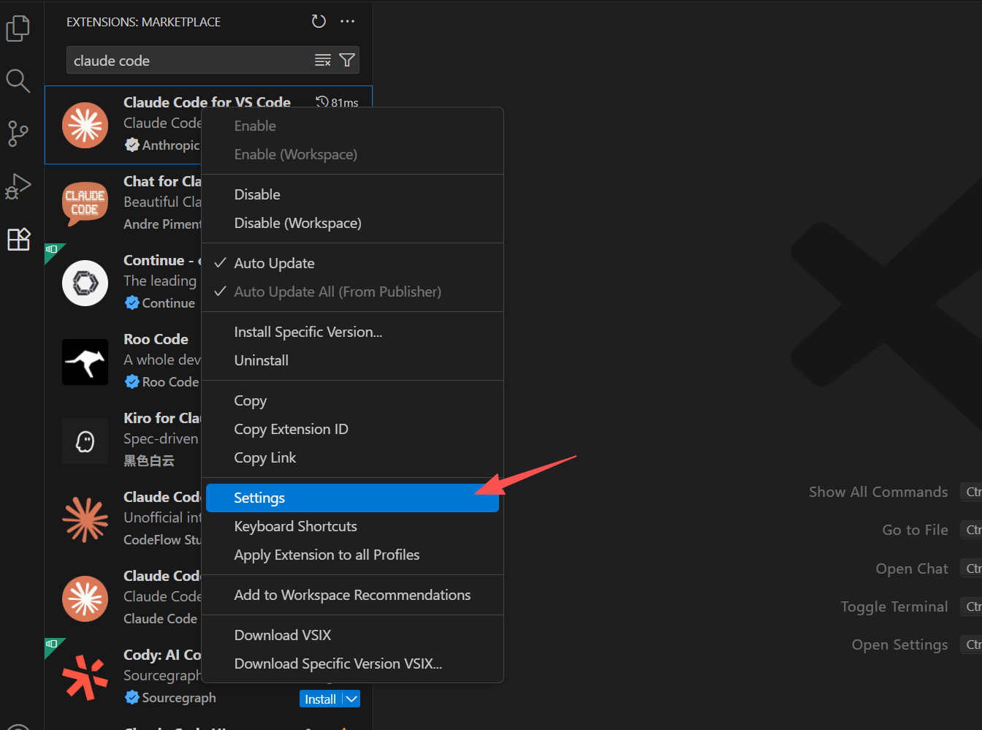The height and width of the screenshot is (730, 982).
Task: Click Download VSIX menu item
Action: point(282,635)
